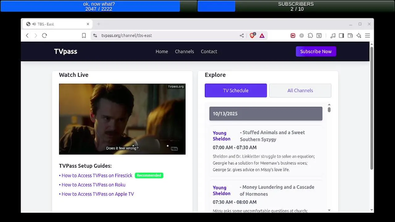Bookmark this page with the bookmark icon

(x=84, y=35)
